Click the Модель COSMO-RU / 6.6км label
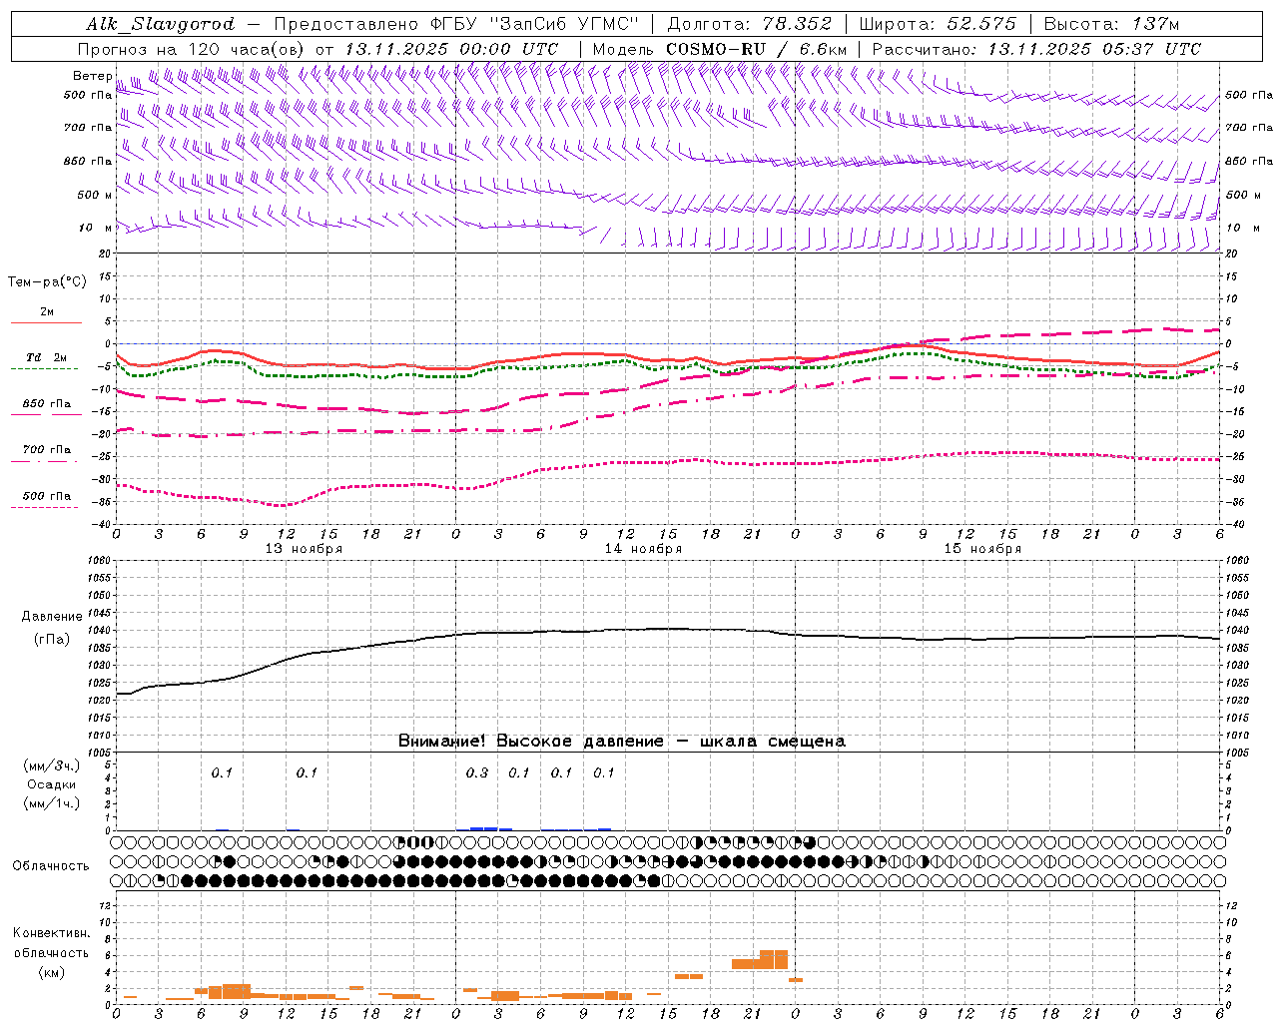1278x1022 pixels. 720,49
